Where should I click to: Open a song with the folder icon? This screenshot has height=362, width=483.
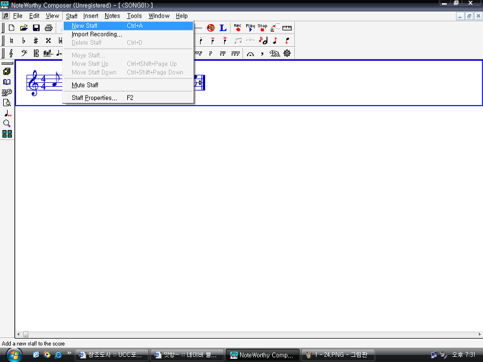pos(23,28)
